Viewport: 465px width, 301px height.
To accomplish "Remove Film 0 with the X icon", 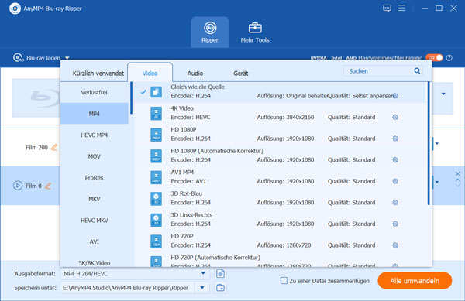I will [457, 174].
